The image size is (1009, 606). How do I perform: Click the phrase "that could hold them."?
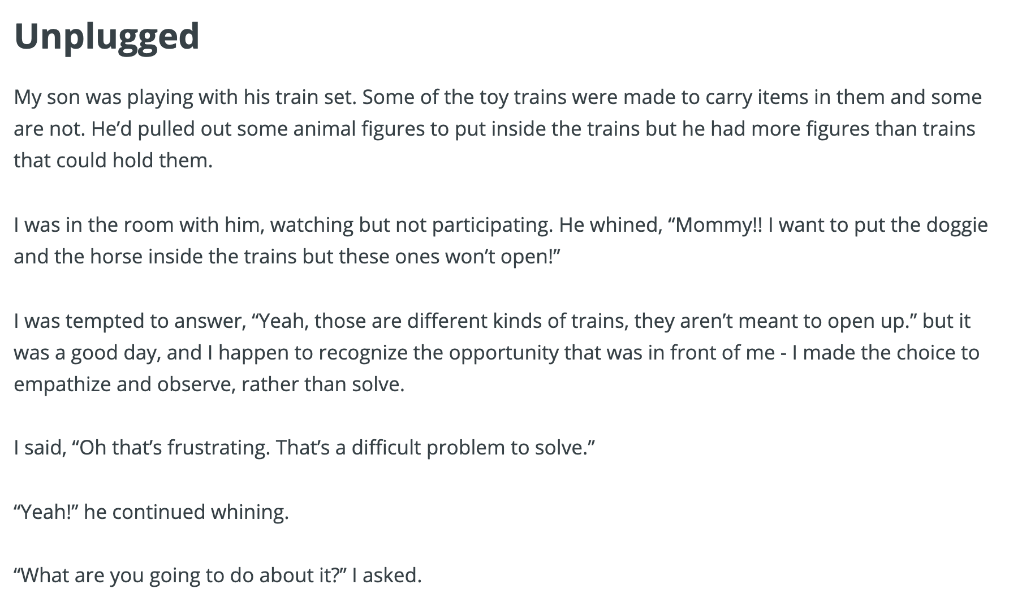click(x=114, y=161)
